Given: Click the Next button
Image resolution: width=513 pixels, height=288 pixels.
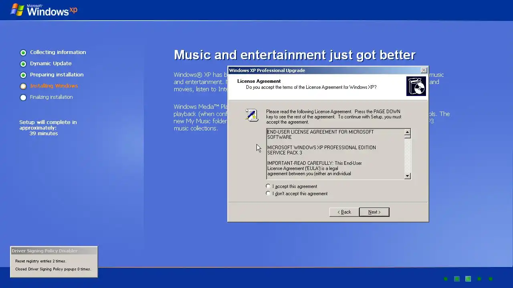Looking at the screenshot, I should click(x=374, y=212).
